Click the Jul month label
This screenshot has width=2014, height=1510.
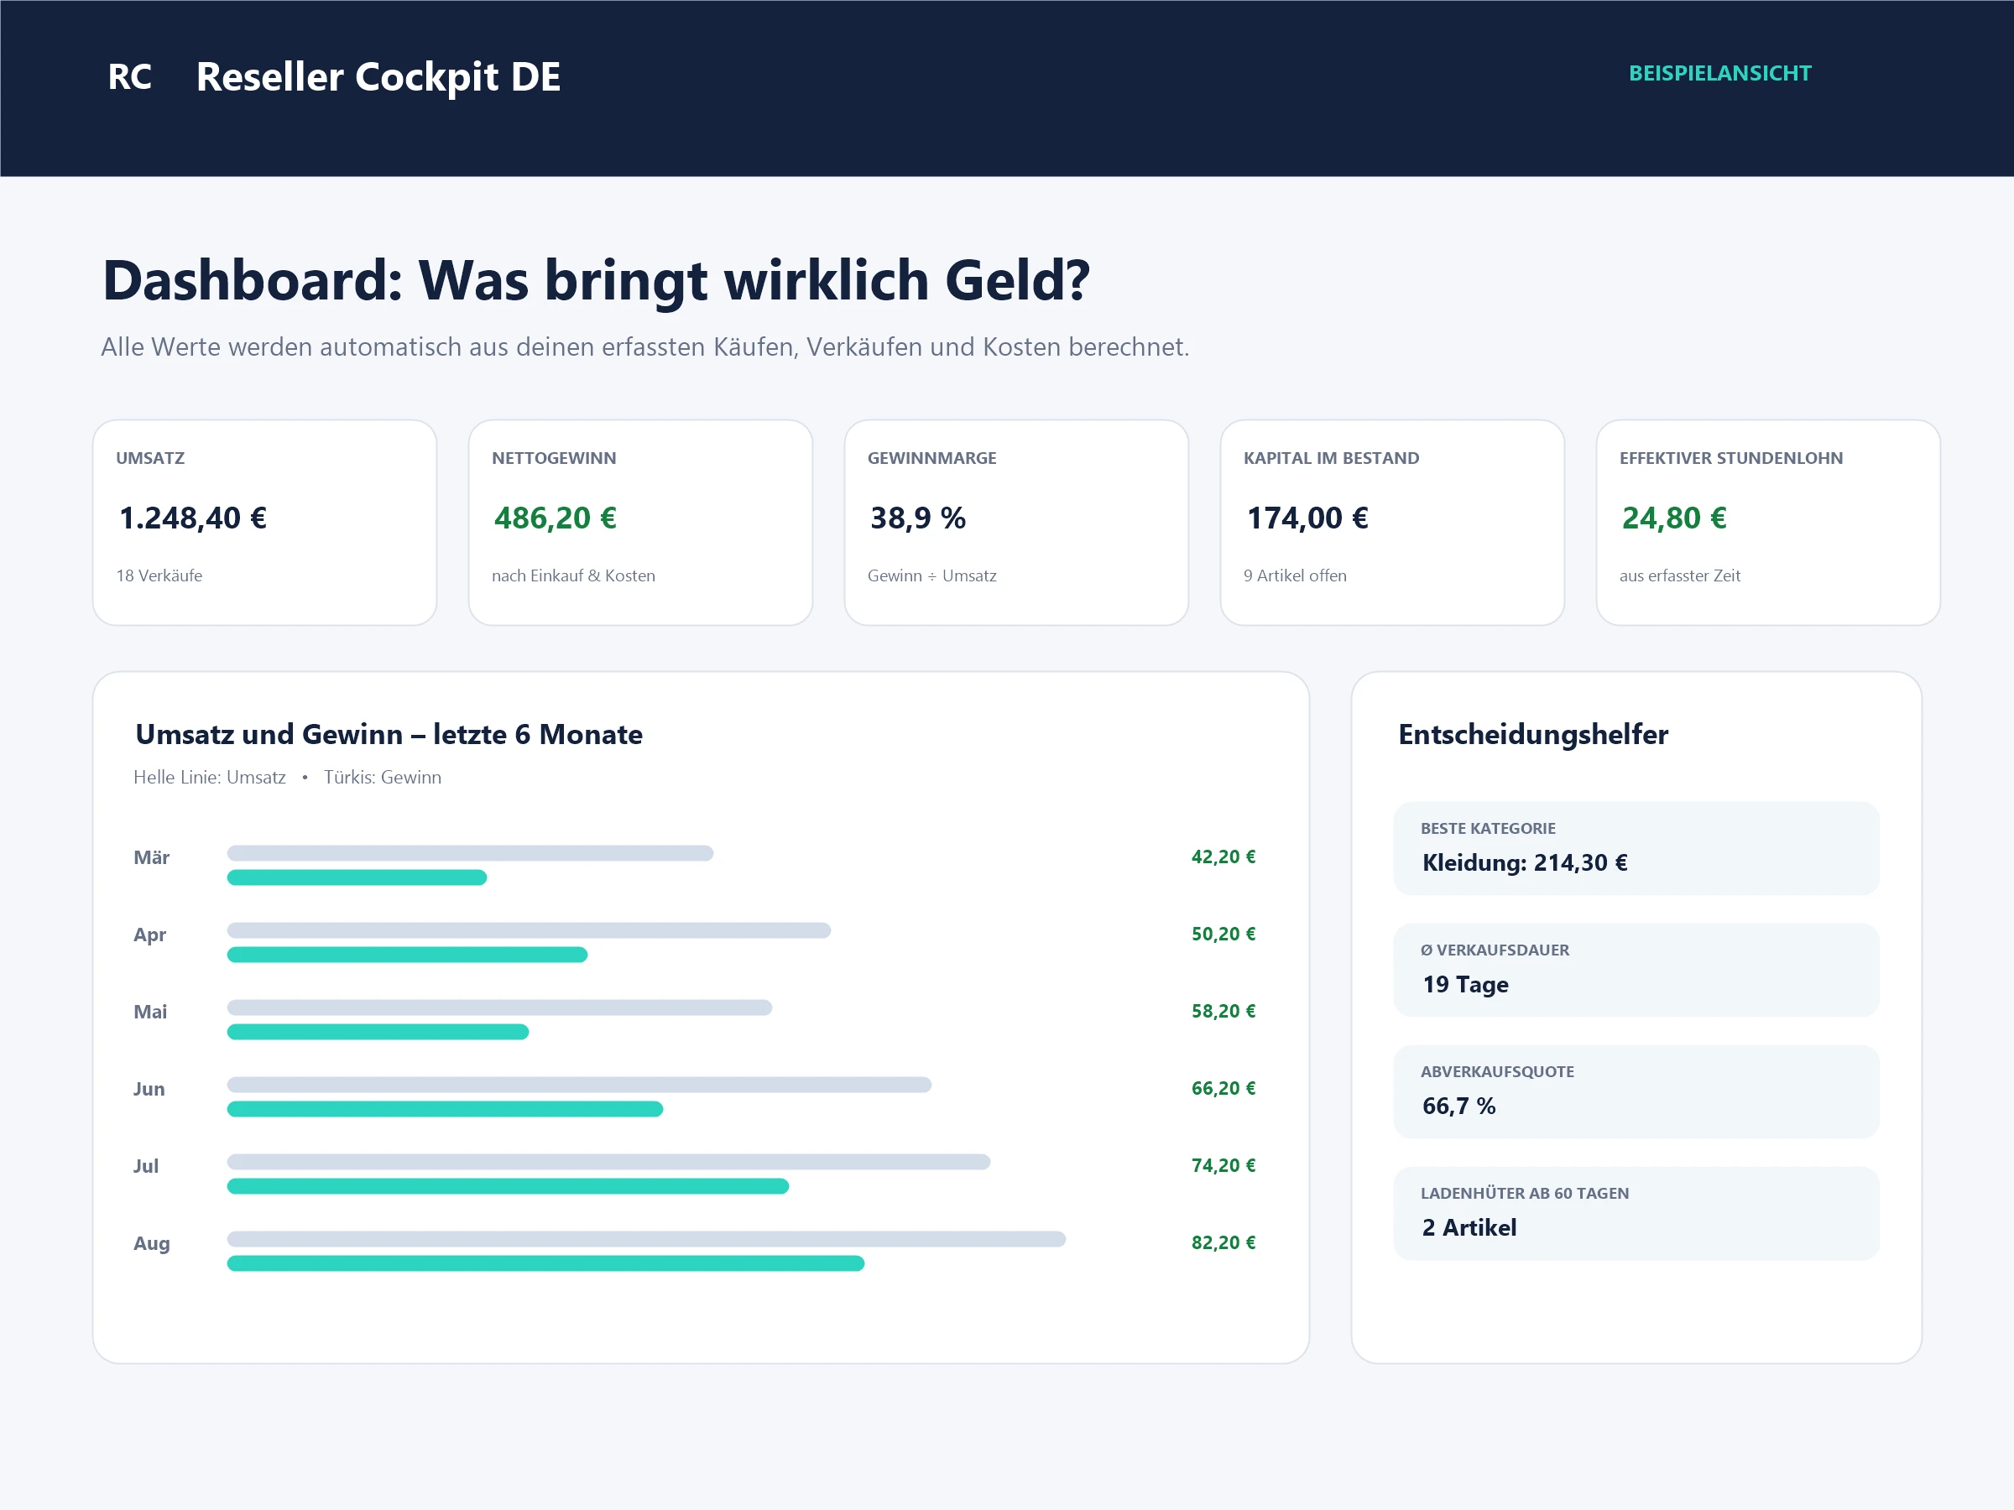[146, 1167]
